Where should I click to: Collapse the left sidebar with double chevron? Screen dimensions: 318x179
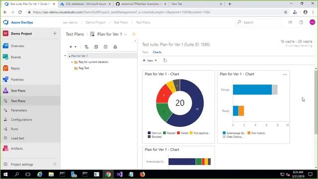point(55,164)
